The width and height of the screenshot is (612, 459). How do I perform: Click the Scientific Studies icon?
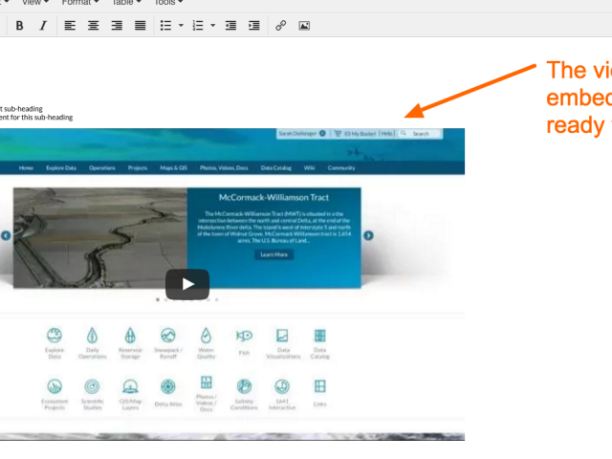coord(92,386)
